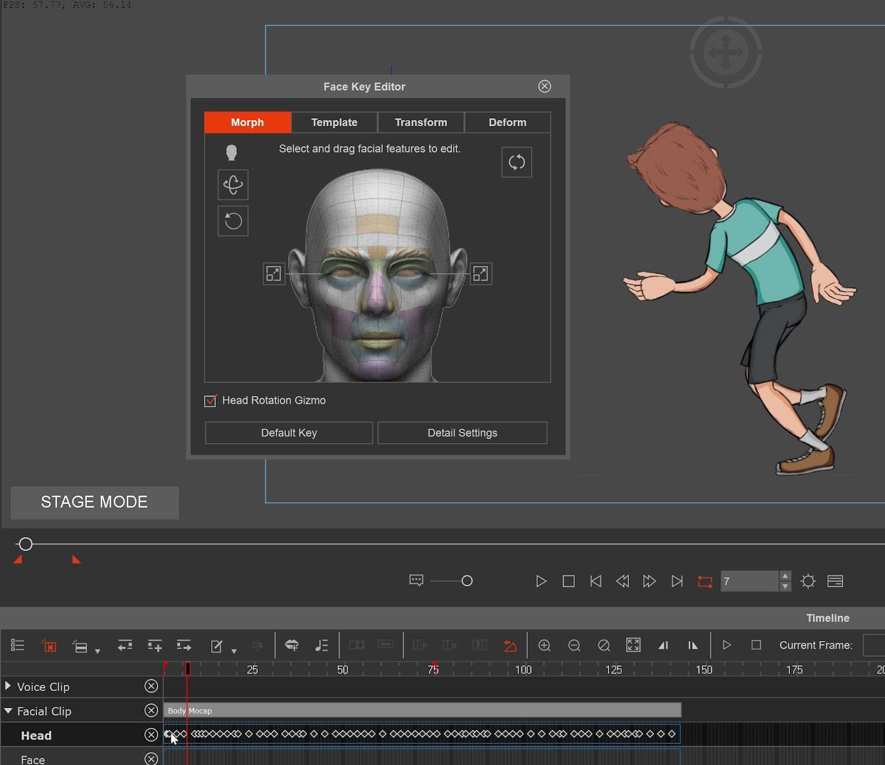
Task: Expand the Voice Clip track
Action: coord(8,686)
